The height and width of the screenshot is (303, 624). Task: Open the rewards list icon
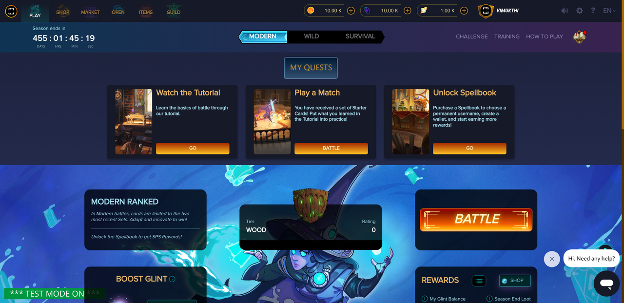click(x=479, y=281)
